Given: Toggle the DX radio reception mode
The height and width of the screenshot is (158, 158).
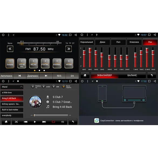Looking at the screenshot, I should [72, 76].
